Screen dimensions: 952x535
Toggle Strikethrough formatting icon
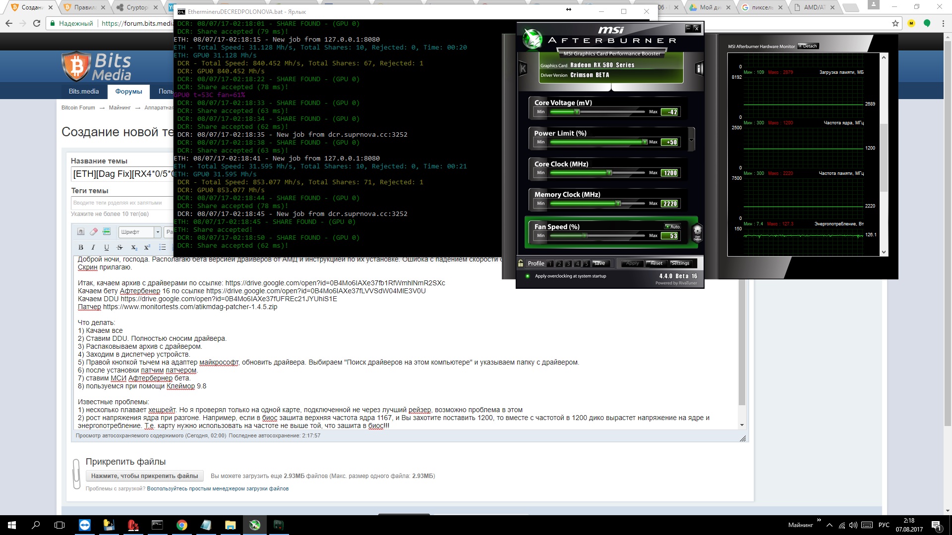(x=119, y=247)
